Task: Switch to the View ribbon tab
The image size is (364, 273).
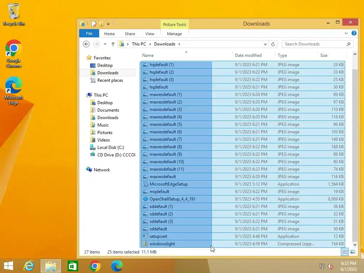Action: click(x=150, y=34)
